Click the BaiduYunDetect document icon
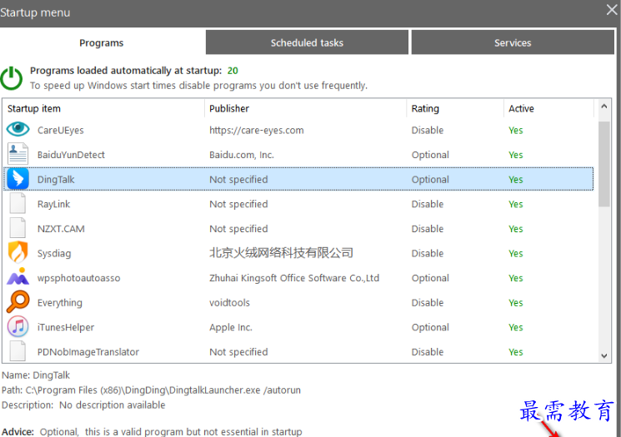Screen dimensions: 621x437 click(18, 154)
